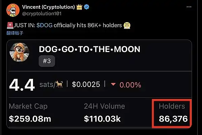Click the red down triangle indicator

[113, 85]
